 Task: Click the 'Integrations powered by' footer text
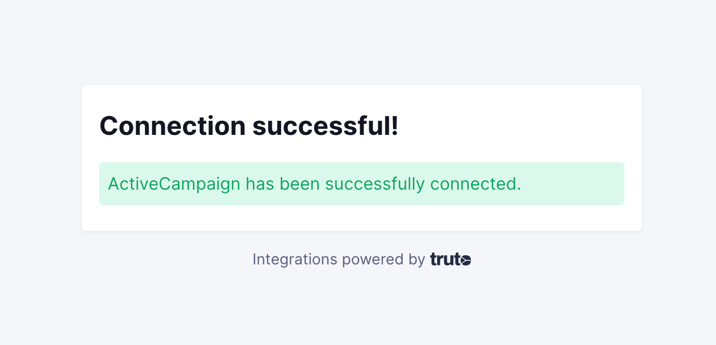tap(339, 260)
